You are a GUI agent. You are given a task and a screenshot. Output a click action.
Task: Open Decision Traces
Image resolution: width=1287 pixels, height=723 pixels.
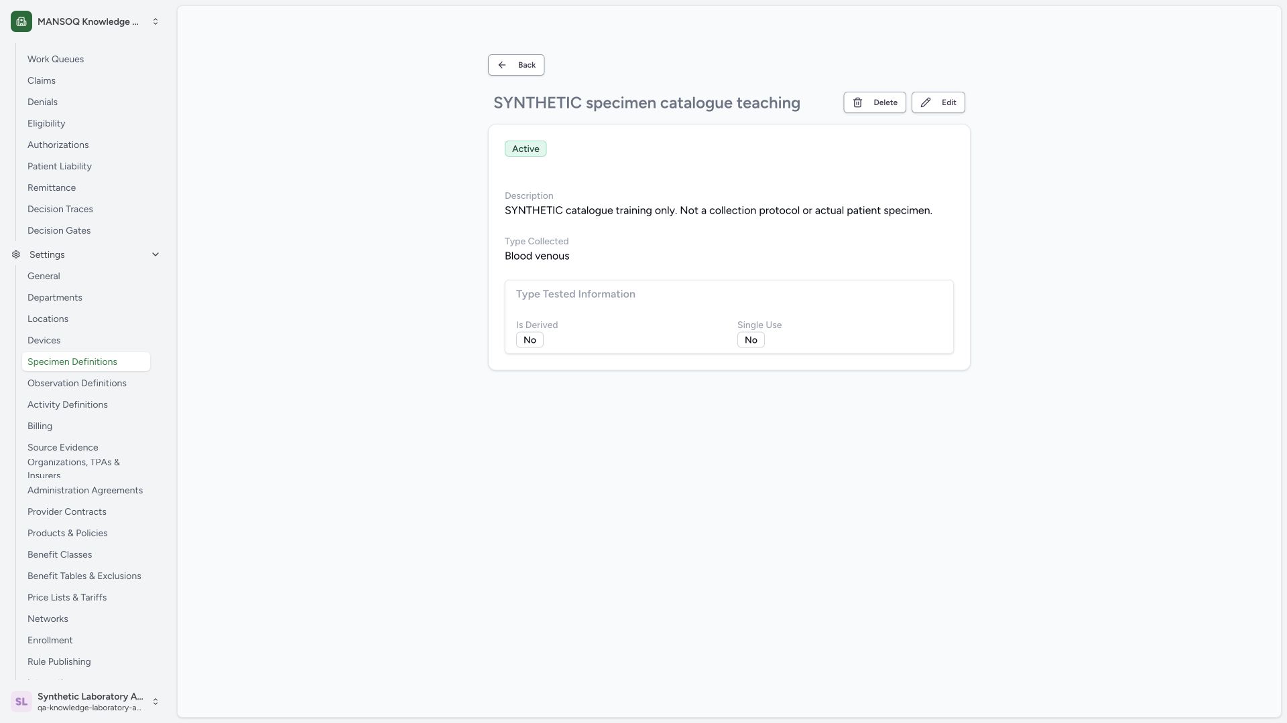86,209
